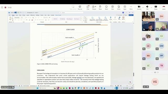Screen dimensions: 168x94
Task: Expand the Styles gallery
Action: [81, 19]
